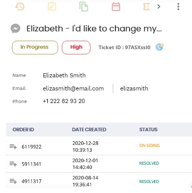Change the High priority tag

pos(76,48)
